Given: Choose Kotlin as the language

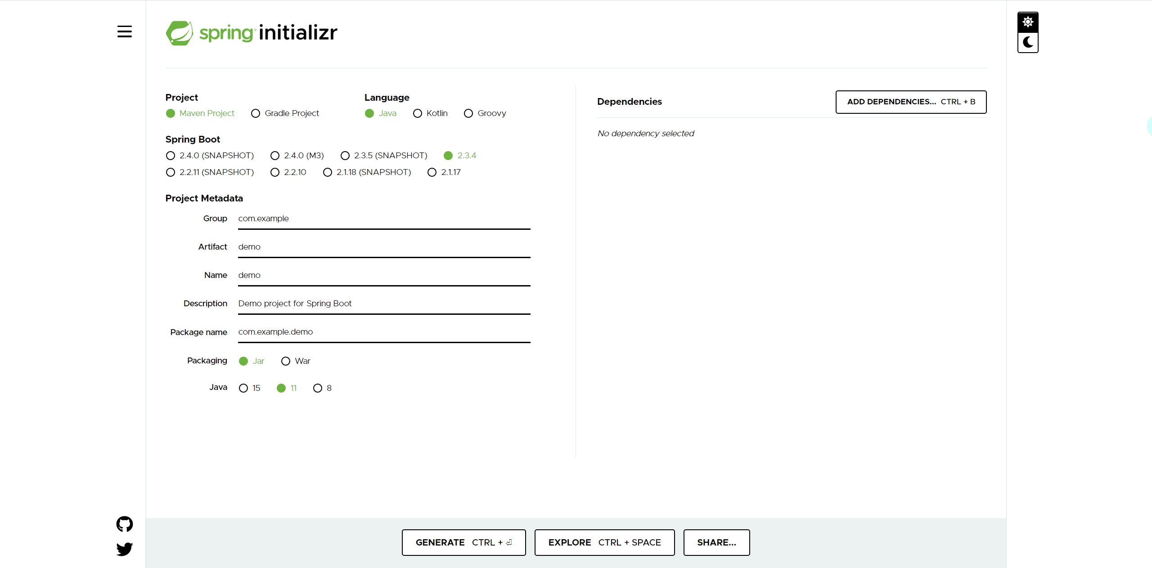Looking at the screenshot, I should (x=418, y=113).
